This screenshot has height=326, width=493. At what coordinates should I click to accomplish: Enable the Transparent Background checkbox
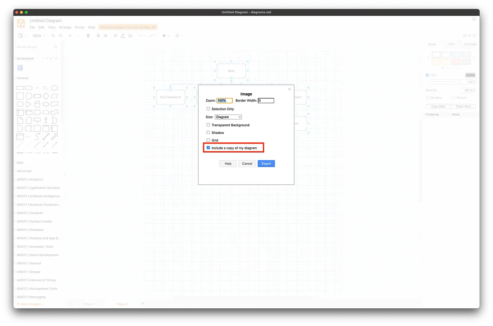[208, 124]
